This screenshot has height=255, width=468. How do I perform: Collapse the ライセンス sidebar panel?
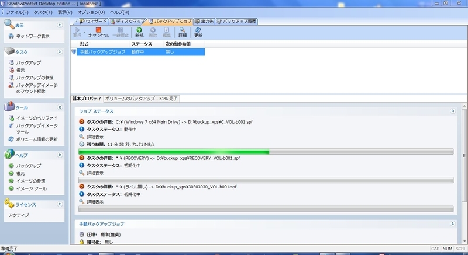(60, 204)
